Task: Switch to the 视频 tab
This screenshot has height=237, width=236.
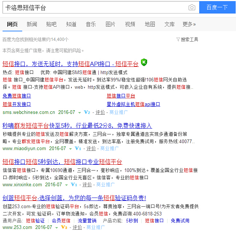Action: coord(130,24)
